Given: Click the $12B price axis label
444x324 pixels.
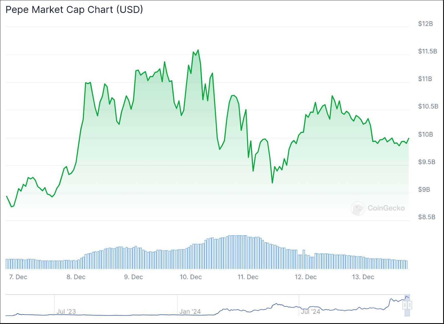Looking at the screenshot, I should point(425,24).
